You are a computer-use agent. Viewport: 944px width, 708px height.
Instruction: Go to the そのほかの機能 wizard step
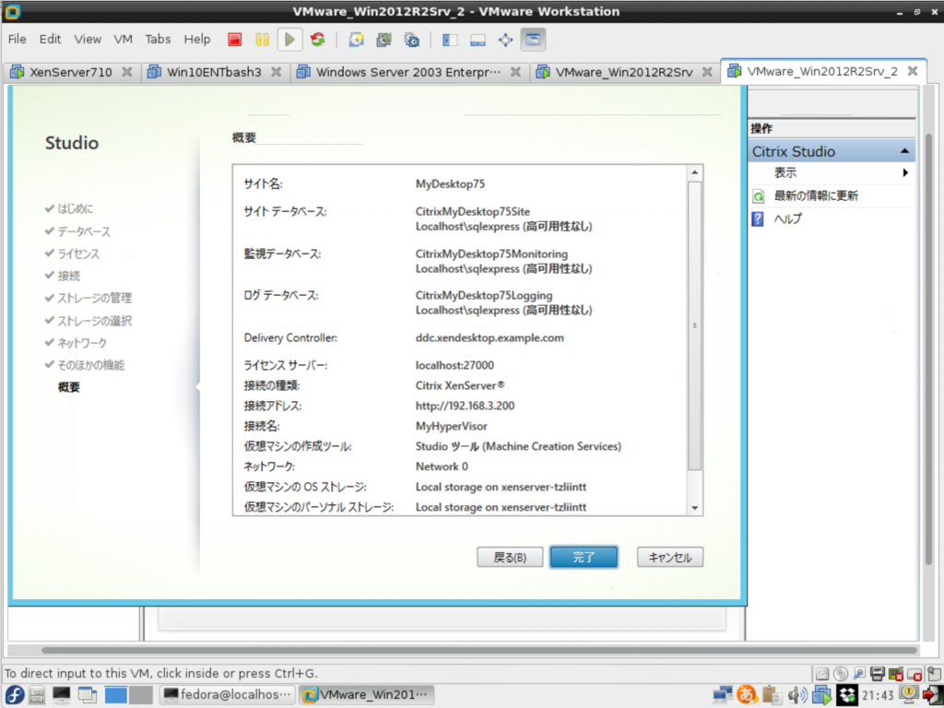coord(91,365)
